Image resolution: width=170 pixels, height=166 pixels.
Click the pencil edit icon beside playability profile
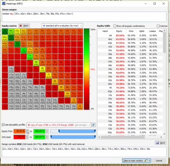[93, 125]
